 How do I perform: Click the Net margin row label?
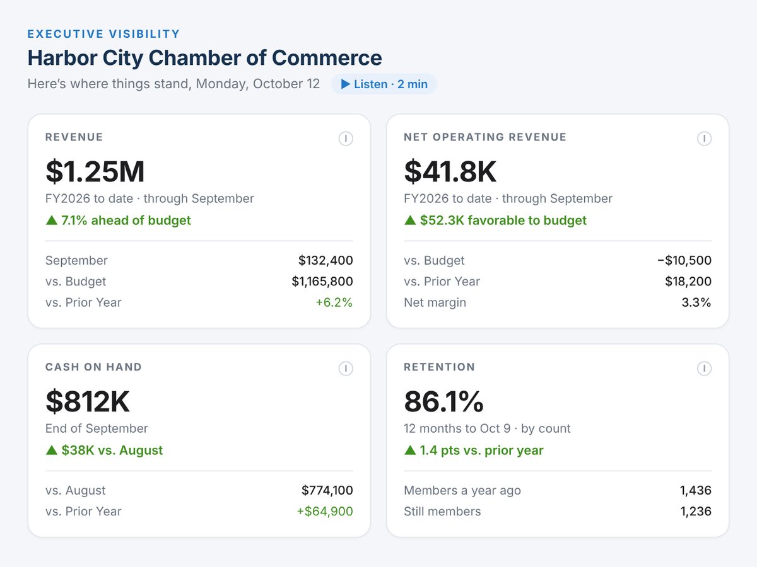(435, 302)
